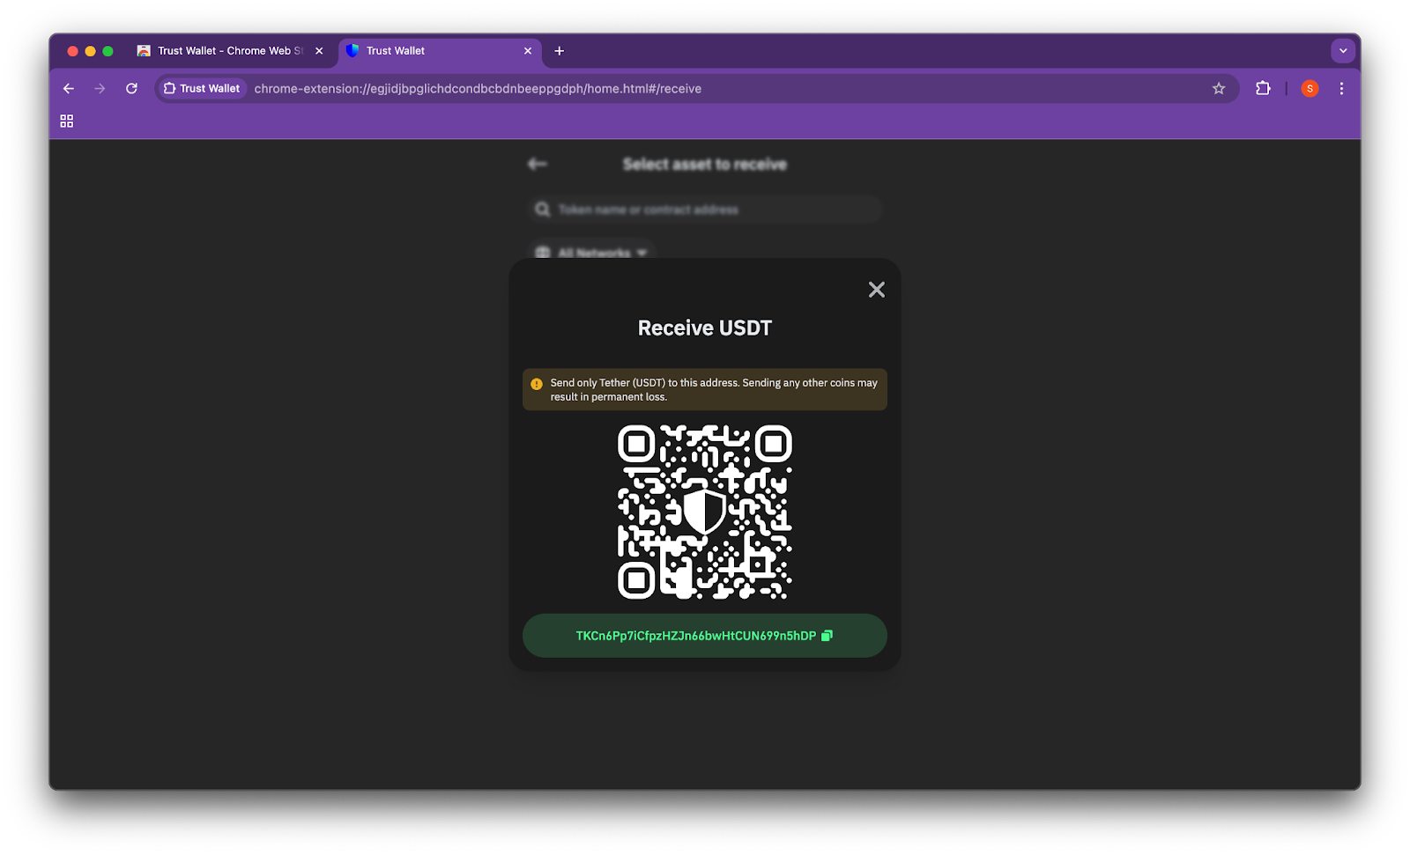Click the browser forward arrow
This screenshot has width=1410, height=855.
[x=100, y=89]
